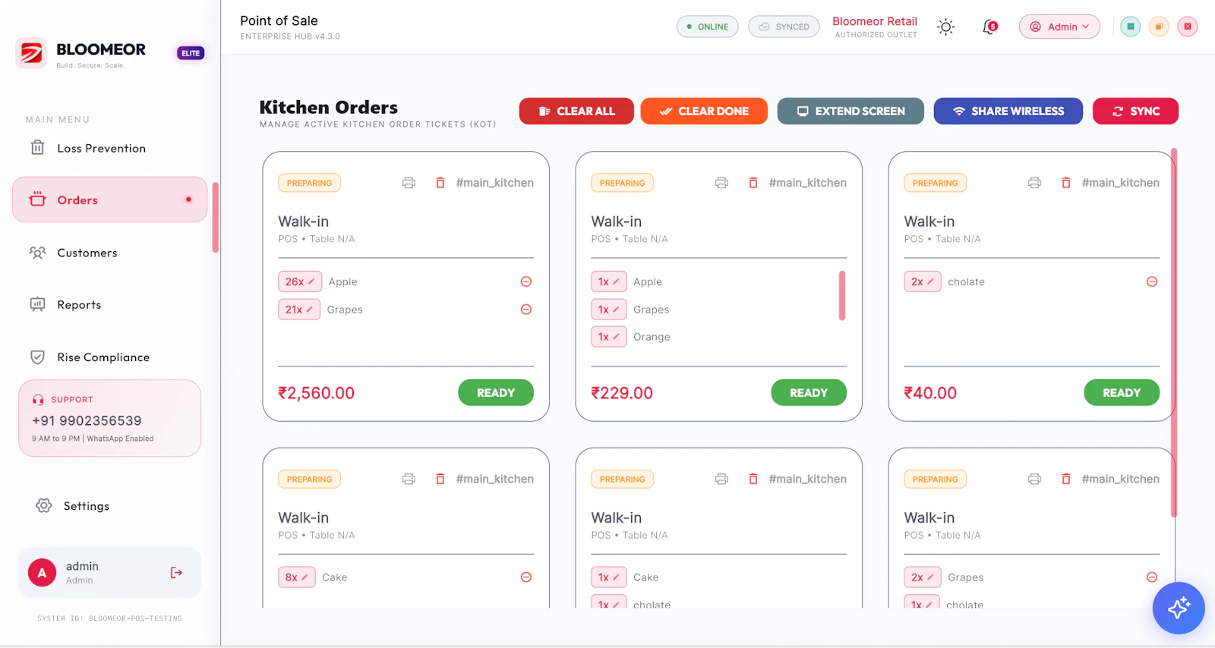Click #main_kitchen label on ₹229.00 order
Screen dimensions: 1215x648
pyautogui.click(x=807, y=183)
